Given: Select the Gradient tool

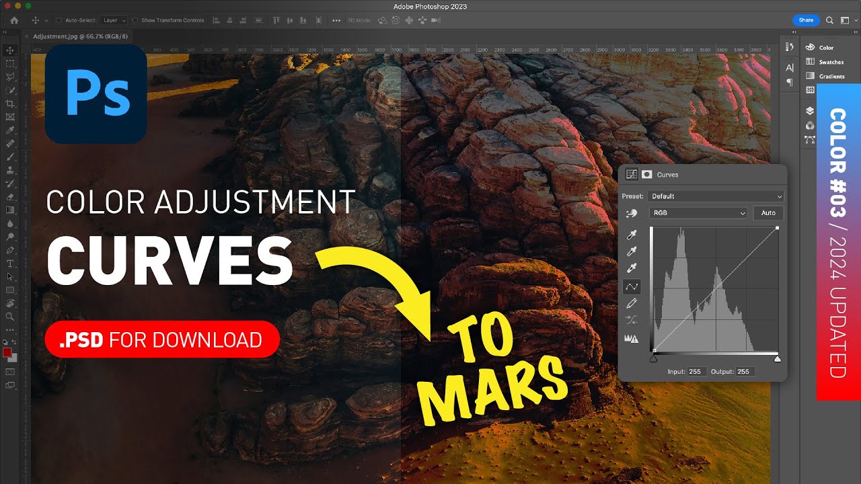Looking at the screenshot, I should click(x=10, y=210).
